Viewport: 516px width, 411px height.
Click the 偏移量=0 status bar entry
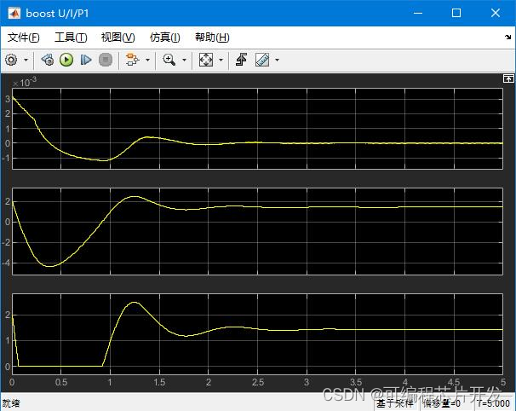tap(442, 403)
